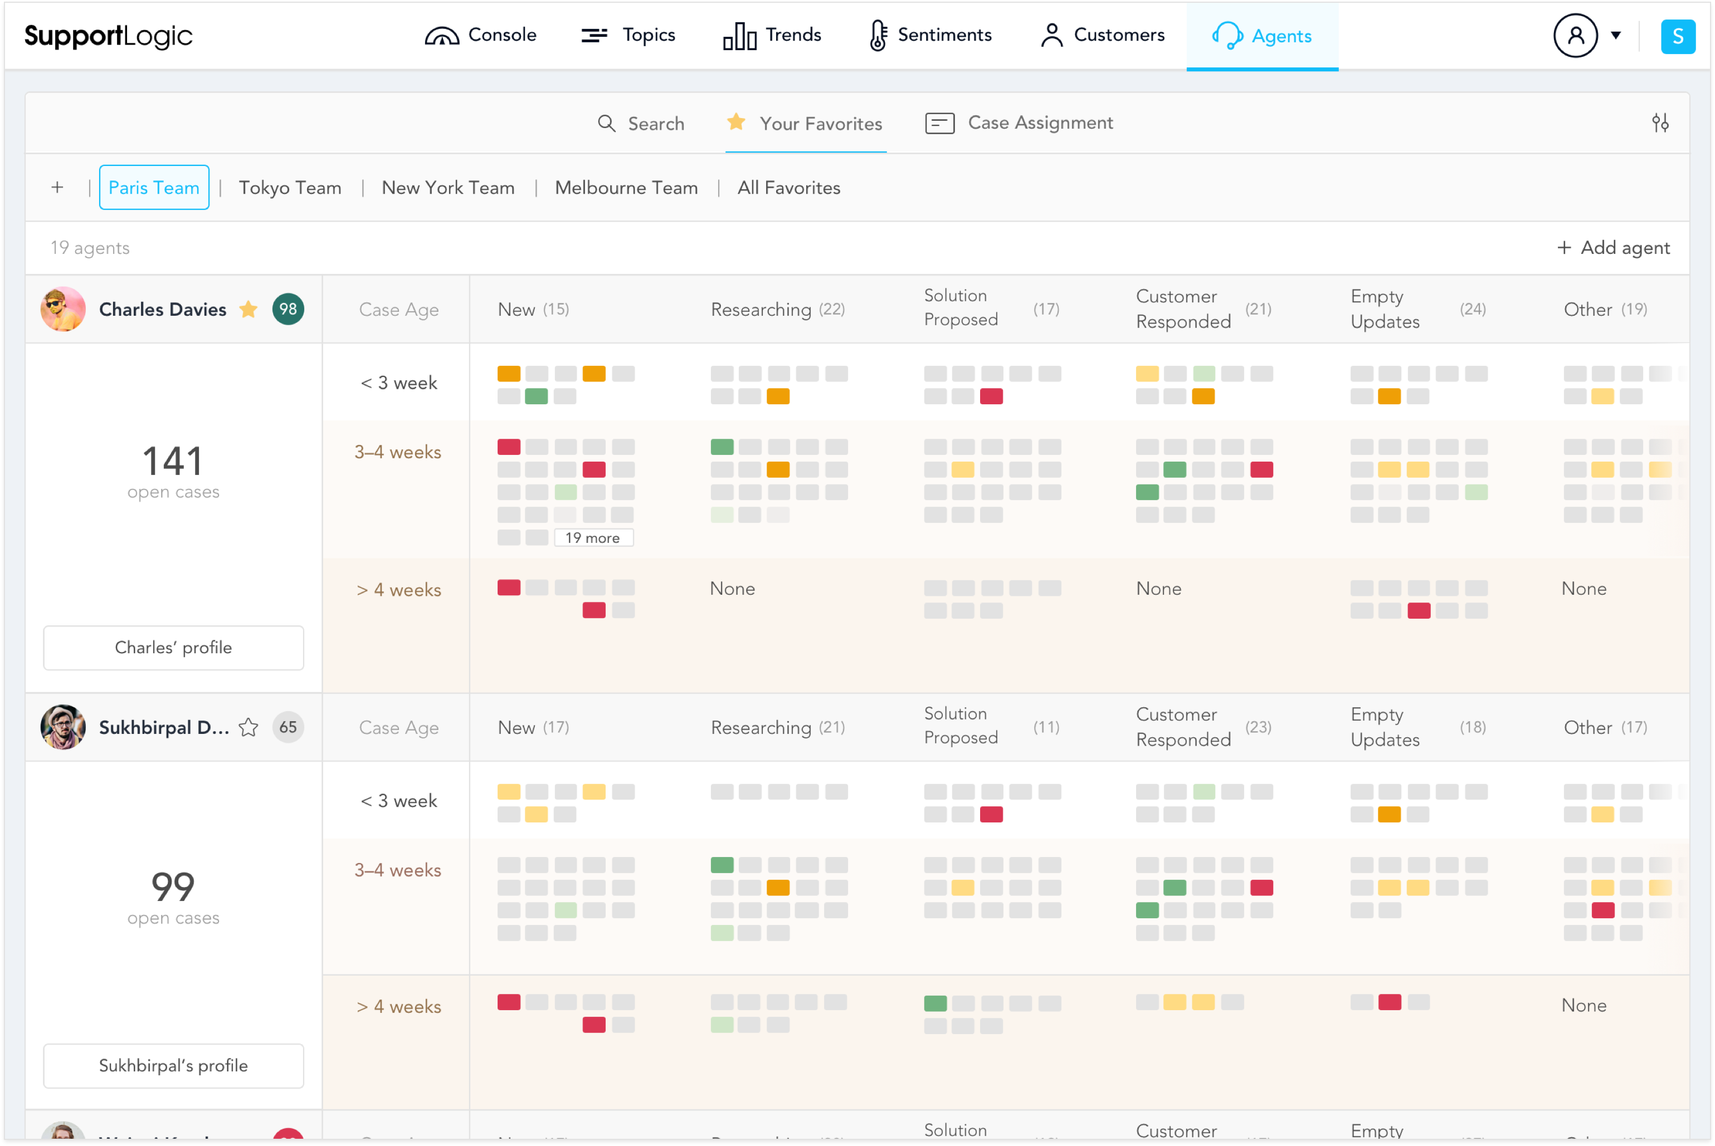Screen dimensions: 1715x1146
Task: Click Charles' Empty Updates (24) header
Action: point(1418,309)
